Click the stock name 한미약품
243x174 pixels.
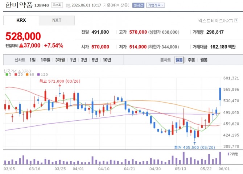(x=19, y=5)
